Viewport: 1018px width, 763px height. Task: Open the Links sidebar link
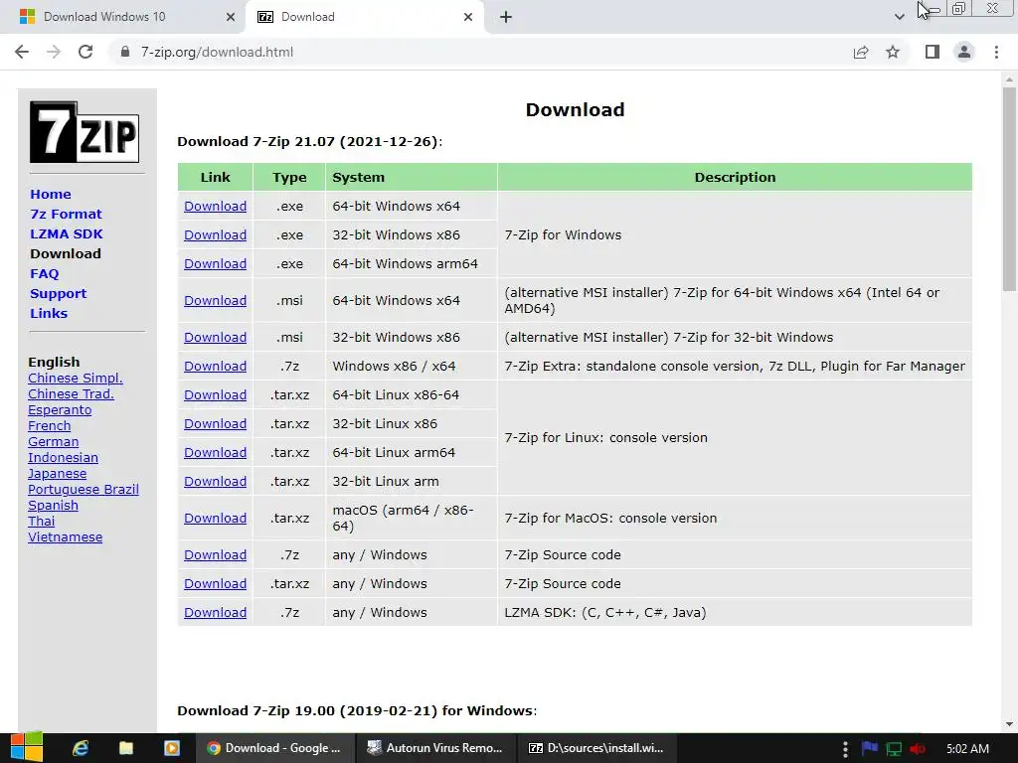[49, 313]
